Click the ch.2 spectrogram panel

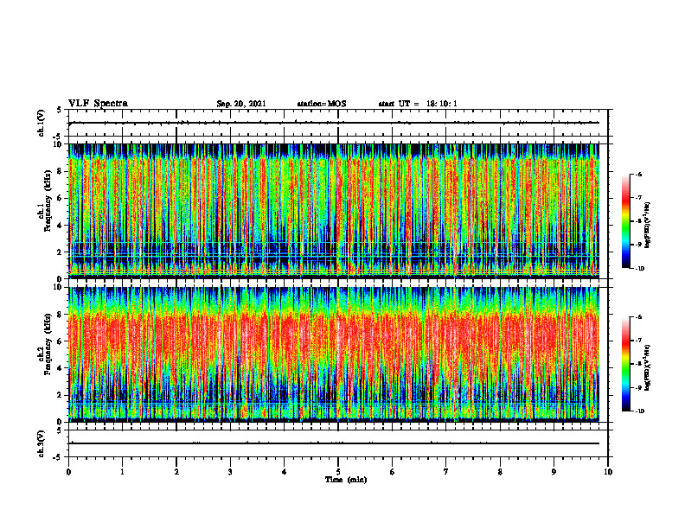(x=334, y=354)
